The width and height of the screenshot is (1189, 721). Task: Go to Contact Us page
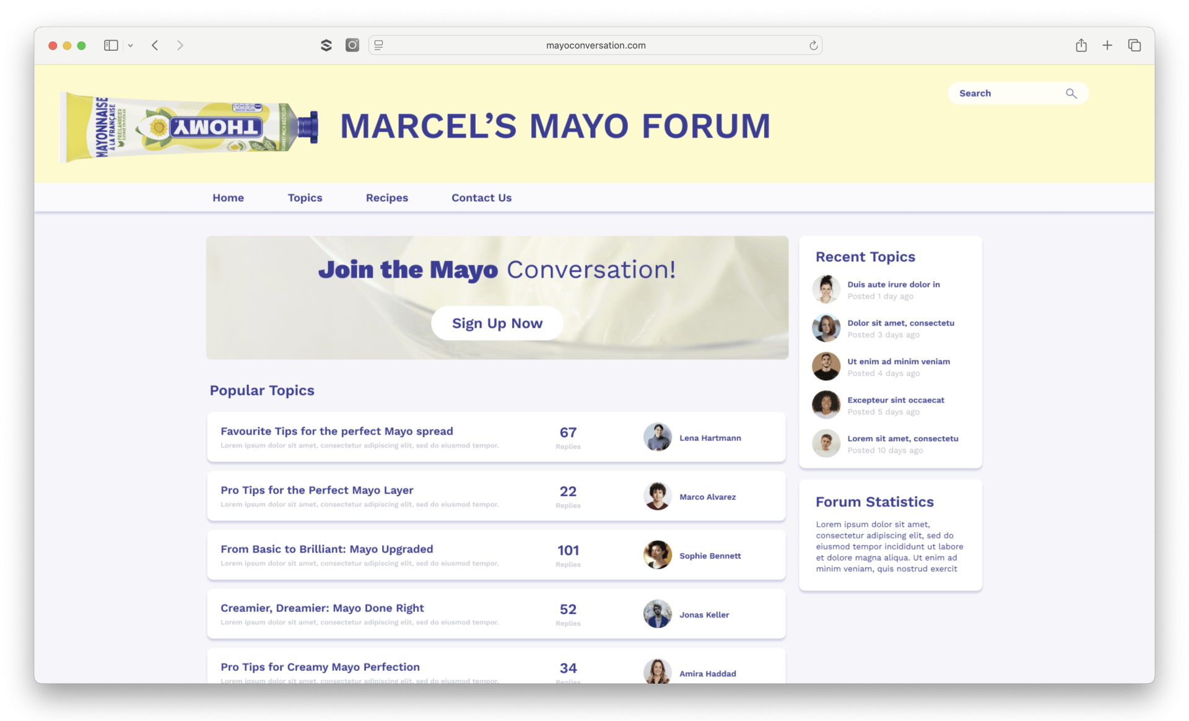481,198
